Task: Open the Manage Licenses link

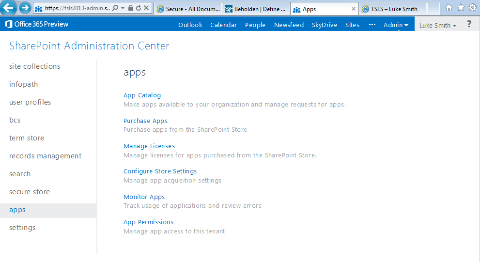Action: (x=149, y=146)
